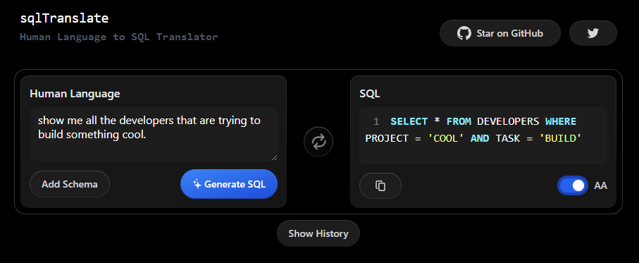Generate SQL from the human language text
639x263 pixels.
click(x=229, y=184)
